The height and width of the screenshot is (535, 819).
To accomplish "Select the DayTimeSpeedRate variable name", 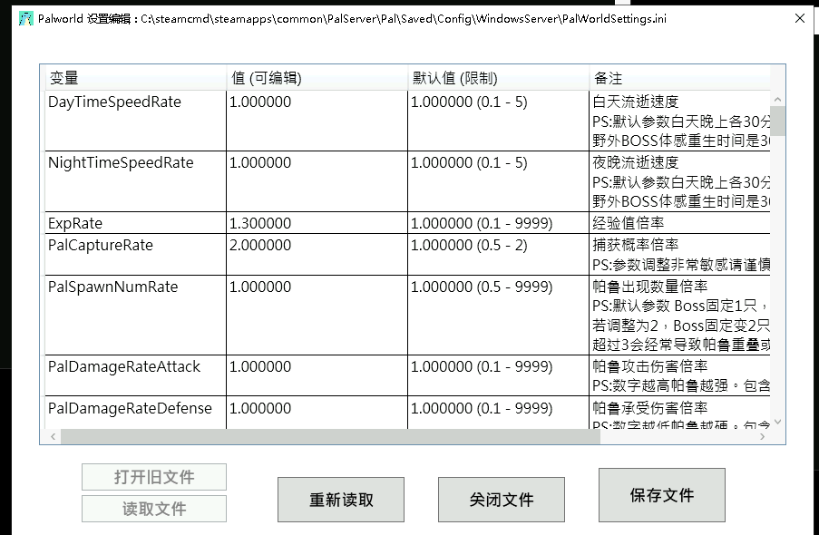I will tap(115, 102).
